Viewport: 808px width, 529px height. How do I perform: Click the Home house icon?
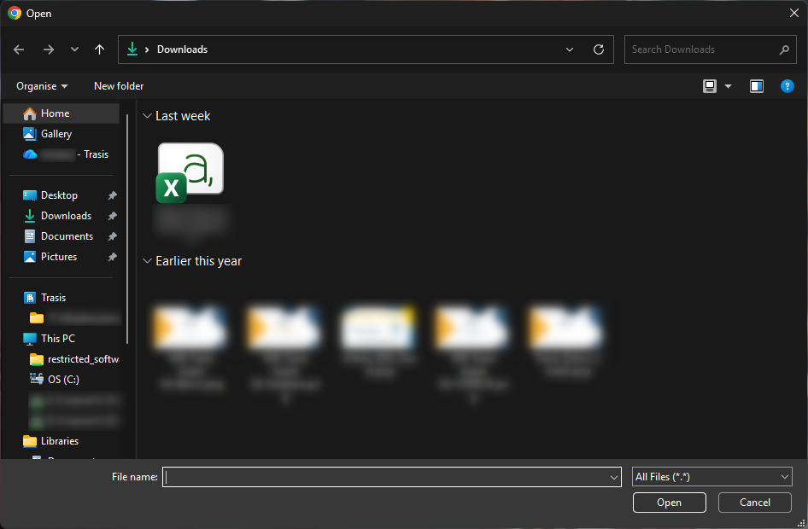pyautogui.click(x=30, y=113)
